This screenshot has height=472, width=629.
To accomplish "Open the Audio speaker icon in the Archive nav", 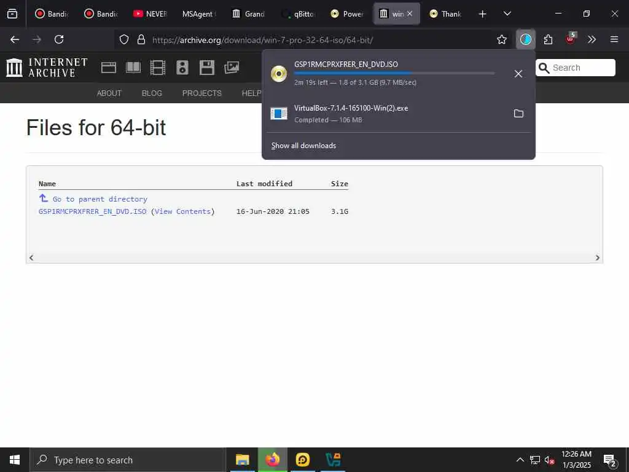I will [182, 68].
